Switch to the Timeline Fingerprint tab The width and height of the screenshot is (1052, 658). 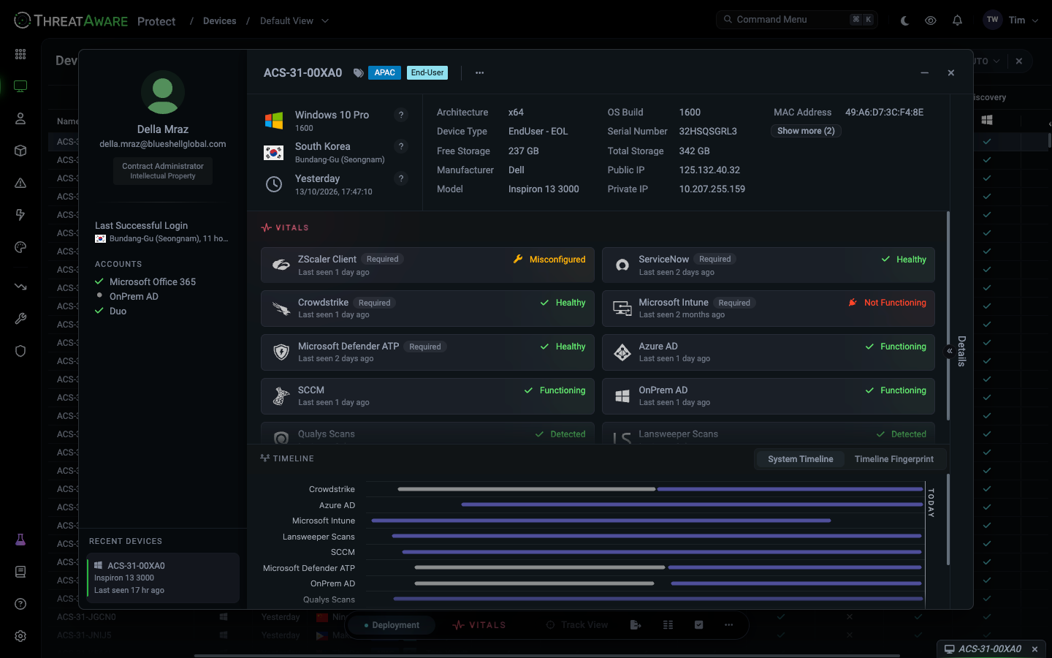[x=894, y=459]
